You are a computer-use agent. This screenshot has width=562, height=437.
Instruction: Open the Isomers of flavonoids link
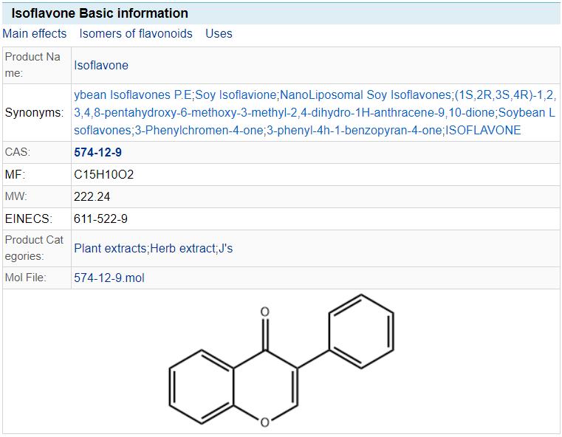coord(136,33)
